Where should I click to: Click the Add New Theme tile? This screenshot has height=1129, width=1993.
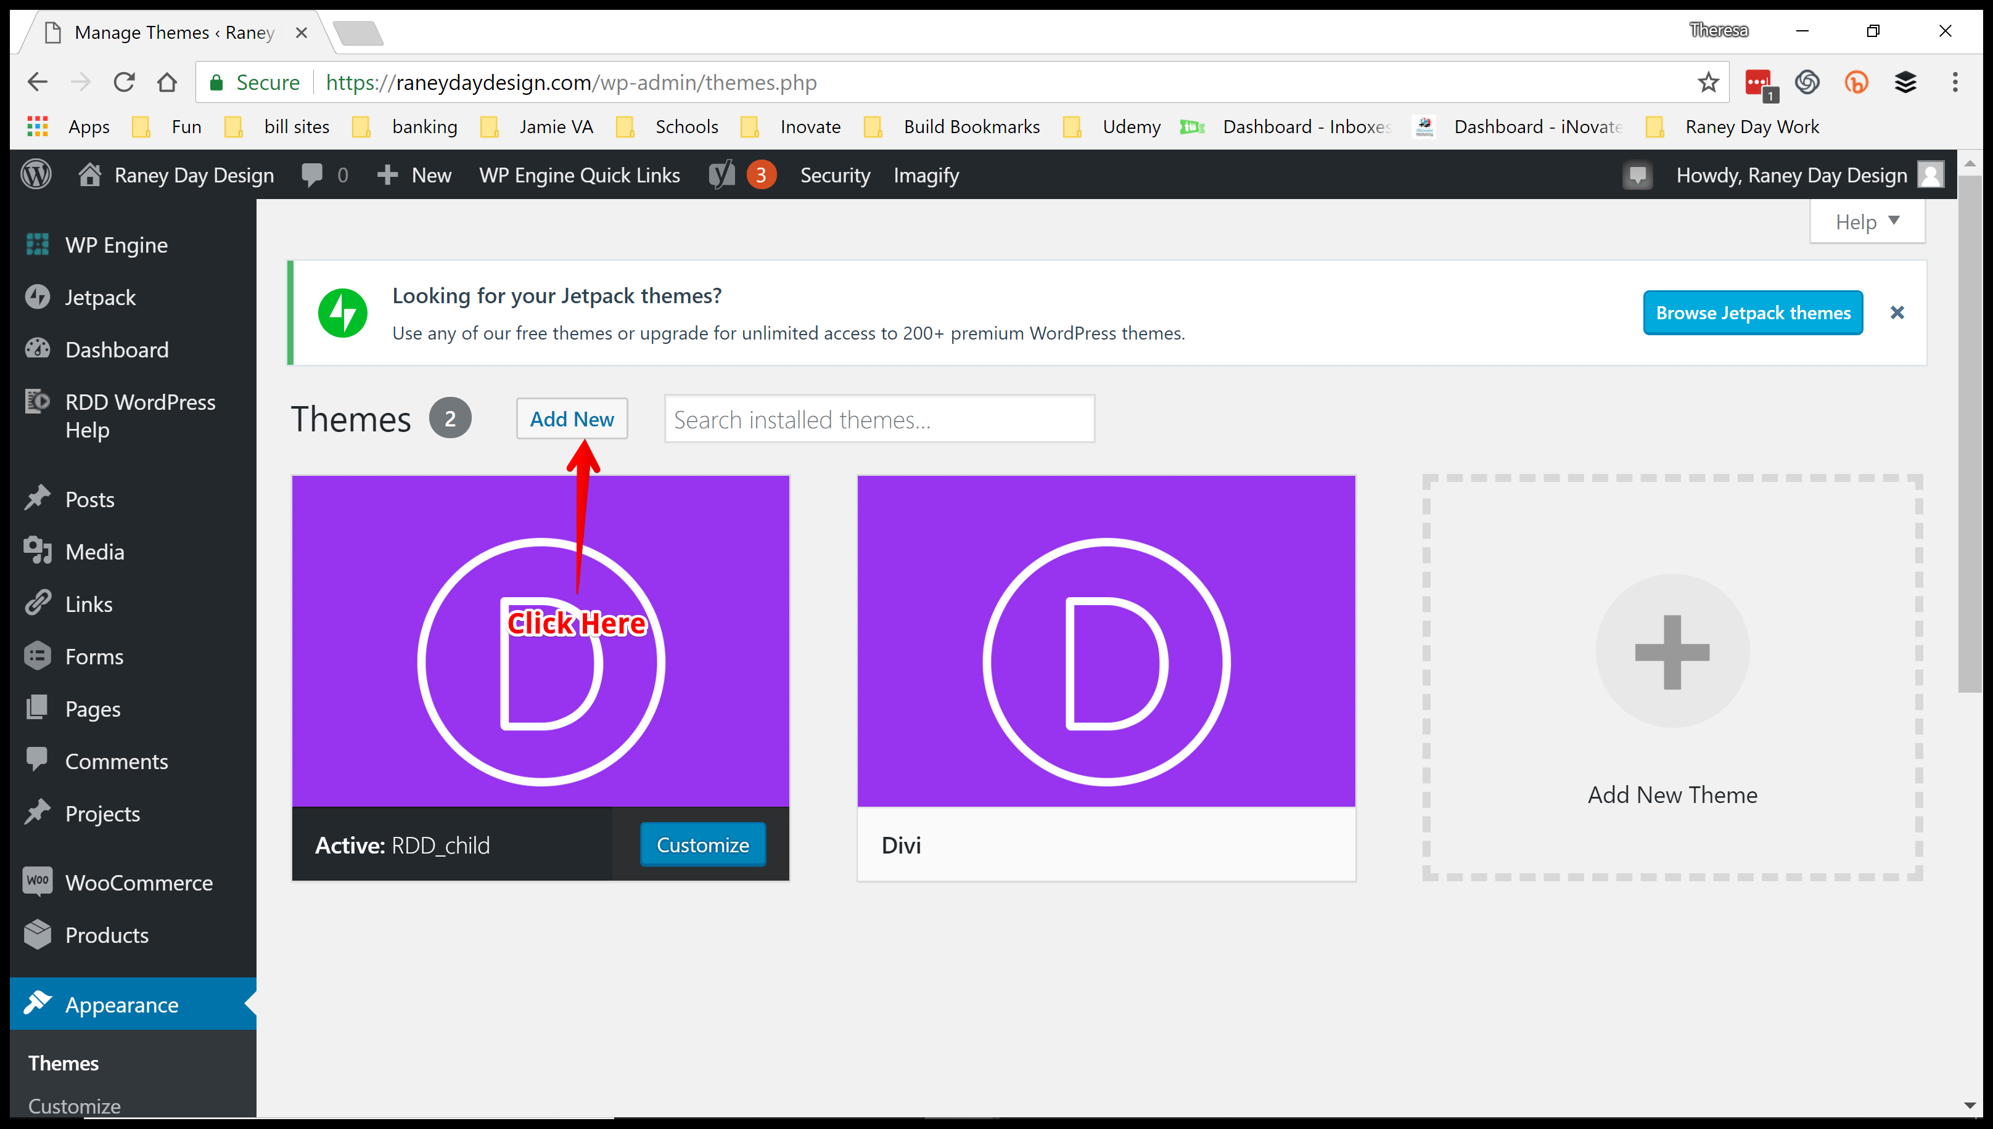1672,678
